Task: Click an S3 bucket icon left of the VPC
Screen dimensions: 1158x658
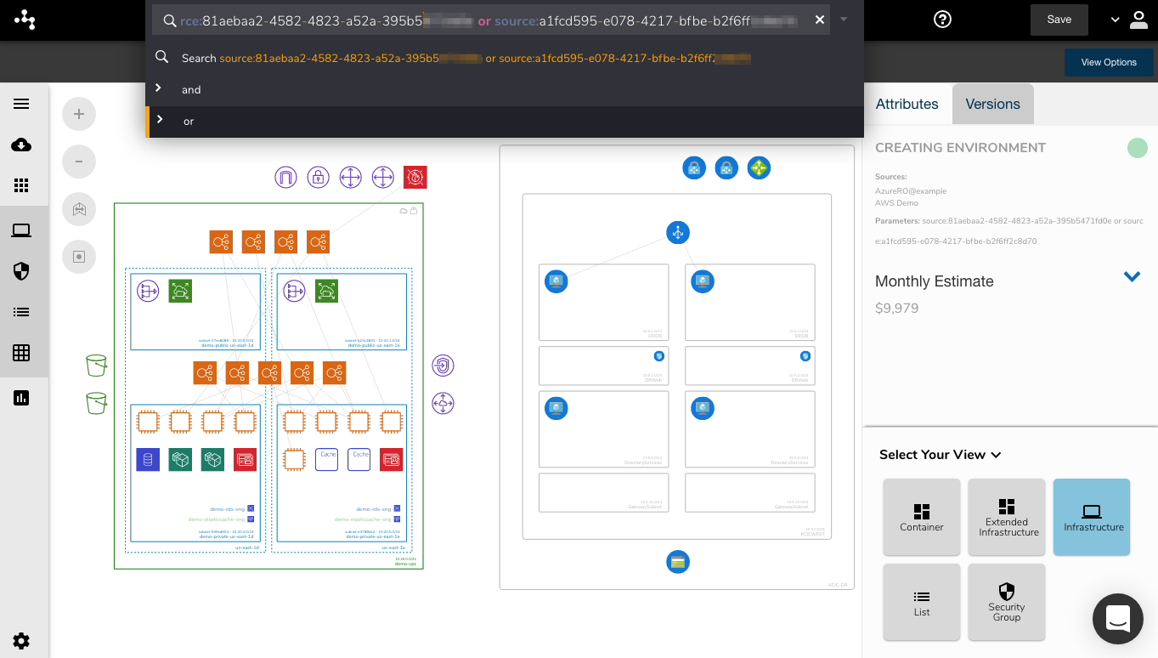Action: [96, 365]
